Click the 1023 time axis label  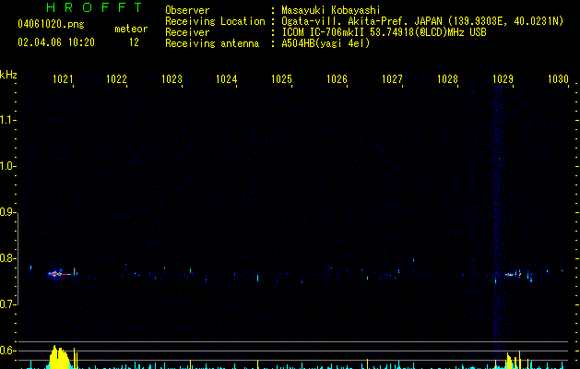coord(172,79)
